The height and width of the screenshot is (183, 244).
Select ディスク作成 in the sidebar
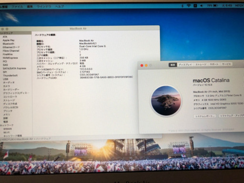coord(10,104)
